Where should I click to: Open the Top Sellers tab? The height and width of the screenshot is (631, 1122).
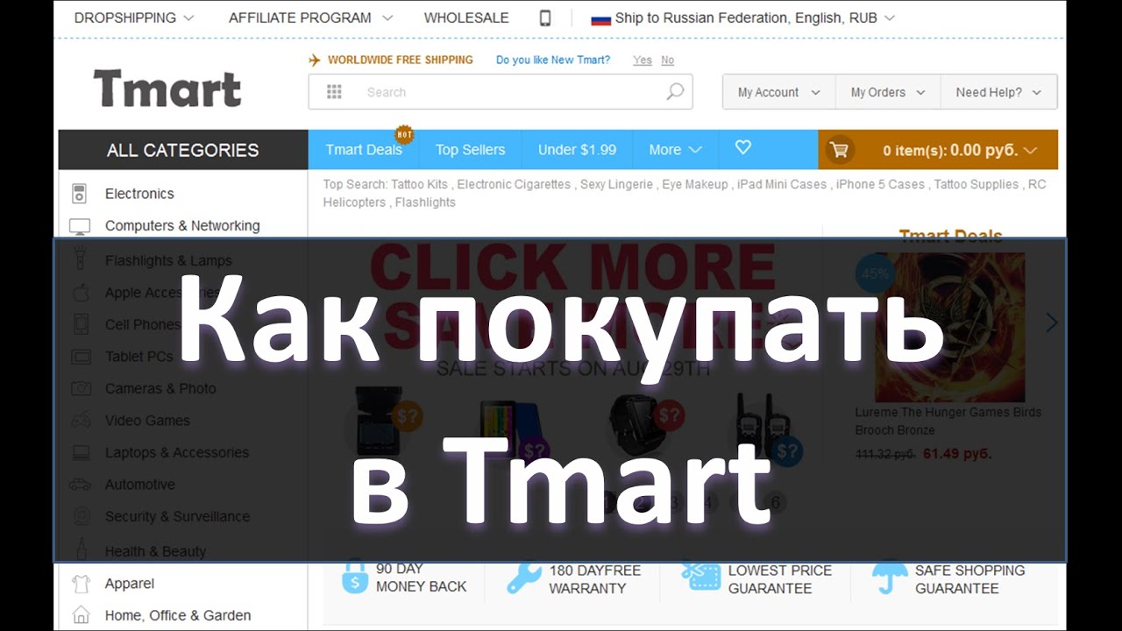470,150
